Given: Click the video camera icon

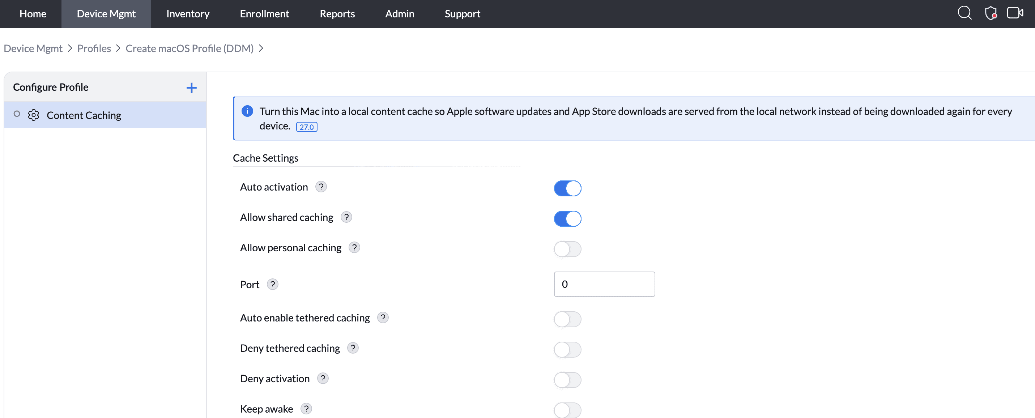Looking at the screenshot, I should click(x=1015, y=13).
